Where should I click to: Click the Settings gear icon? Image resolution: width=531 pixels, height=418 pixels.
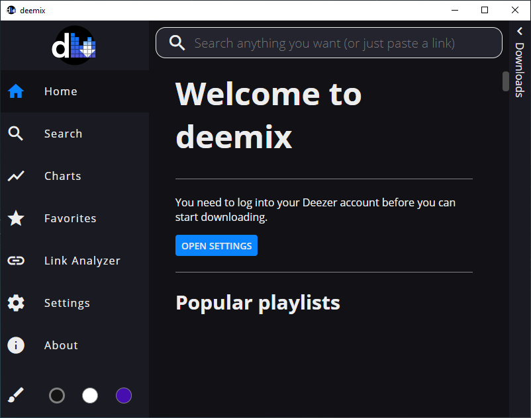point(16,304)
